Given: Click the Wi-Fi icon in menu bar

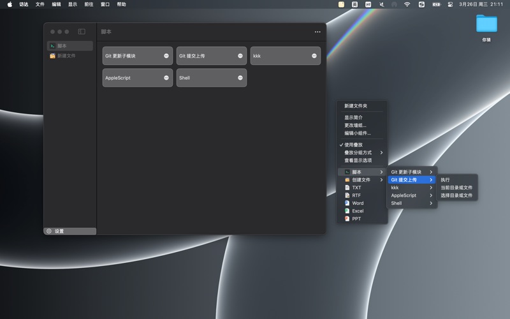Looking at the screenshot, I should click(407, 4).
